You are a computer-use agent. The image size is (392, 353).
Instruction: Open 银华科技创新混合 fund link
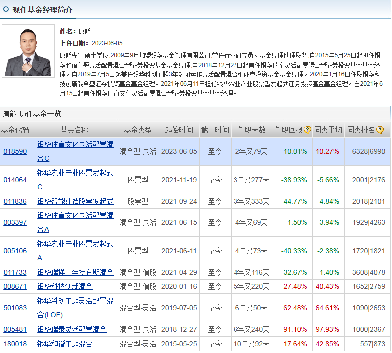pos(65,286)
